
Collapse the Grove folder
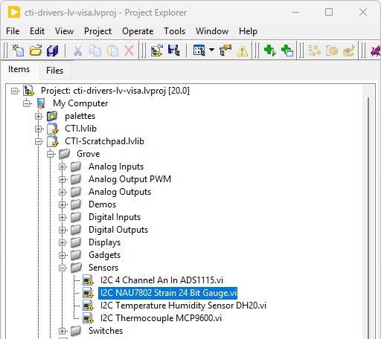point(51,154)
